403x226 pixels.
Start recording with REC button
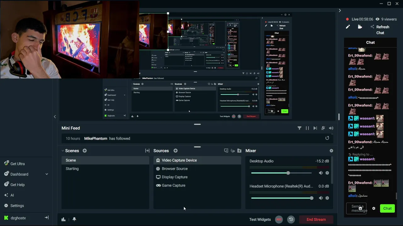[279, 219]
